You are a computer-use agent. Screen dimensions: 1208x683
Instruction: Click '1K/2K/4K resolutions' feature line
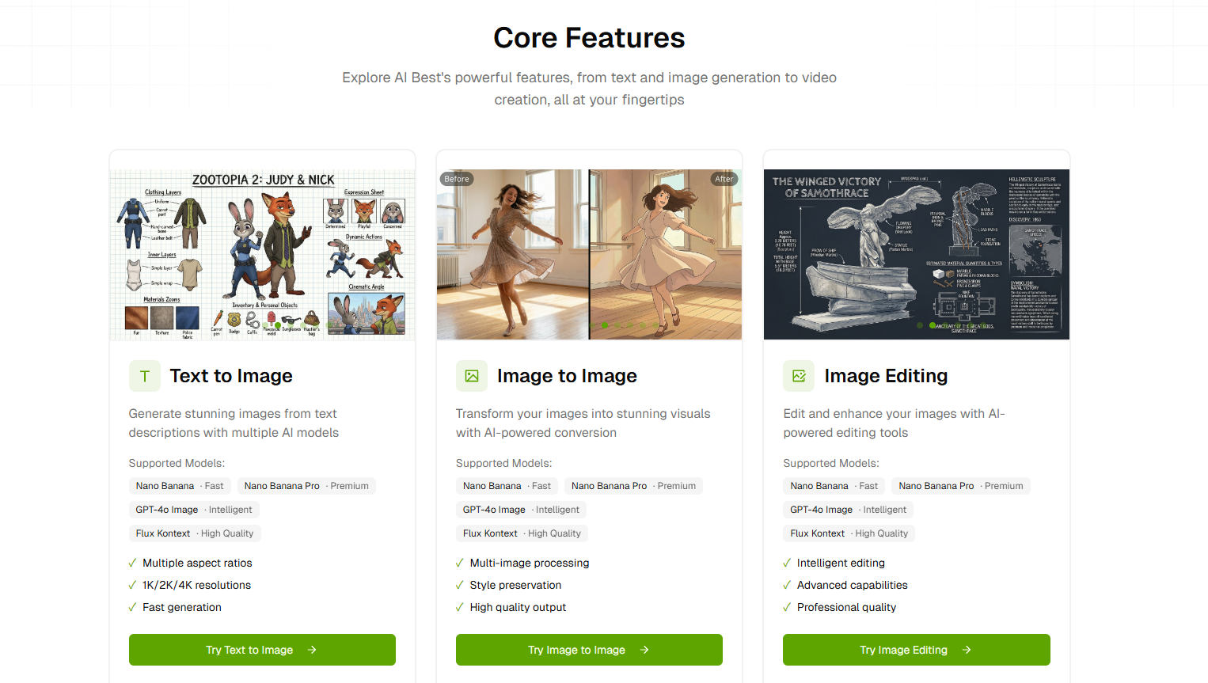click(x=196, y=585)
